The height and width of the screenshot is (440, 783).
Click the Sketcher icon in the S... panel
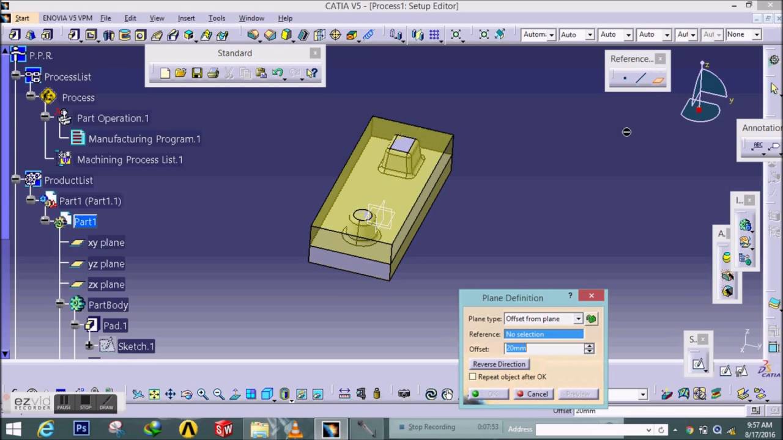[699, 364]
